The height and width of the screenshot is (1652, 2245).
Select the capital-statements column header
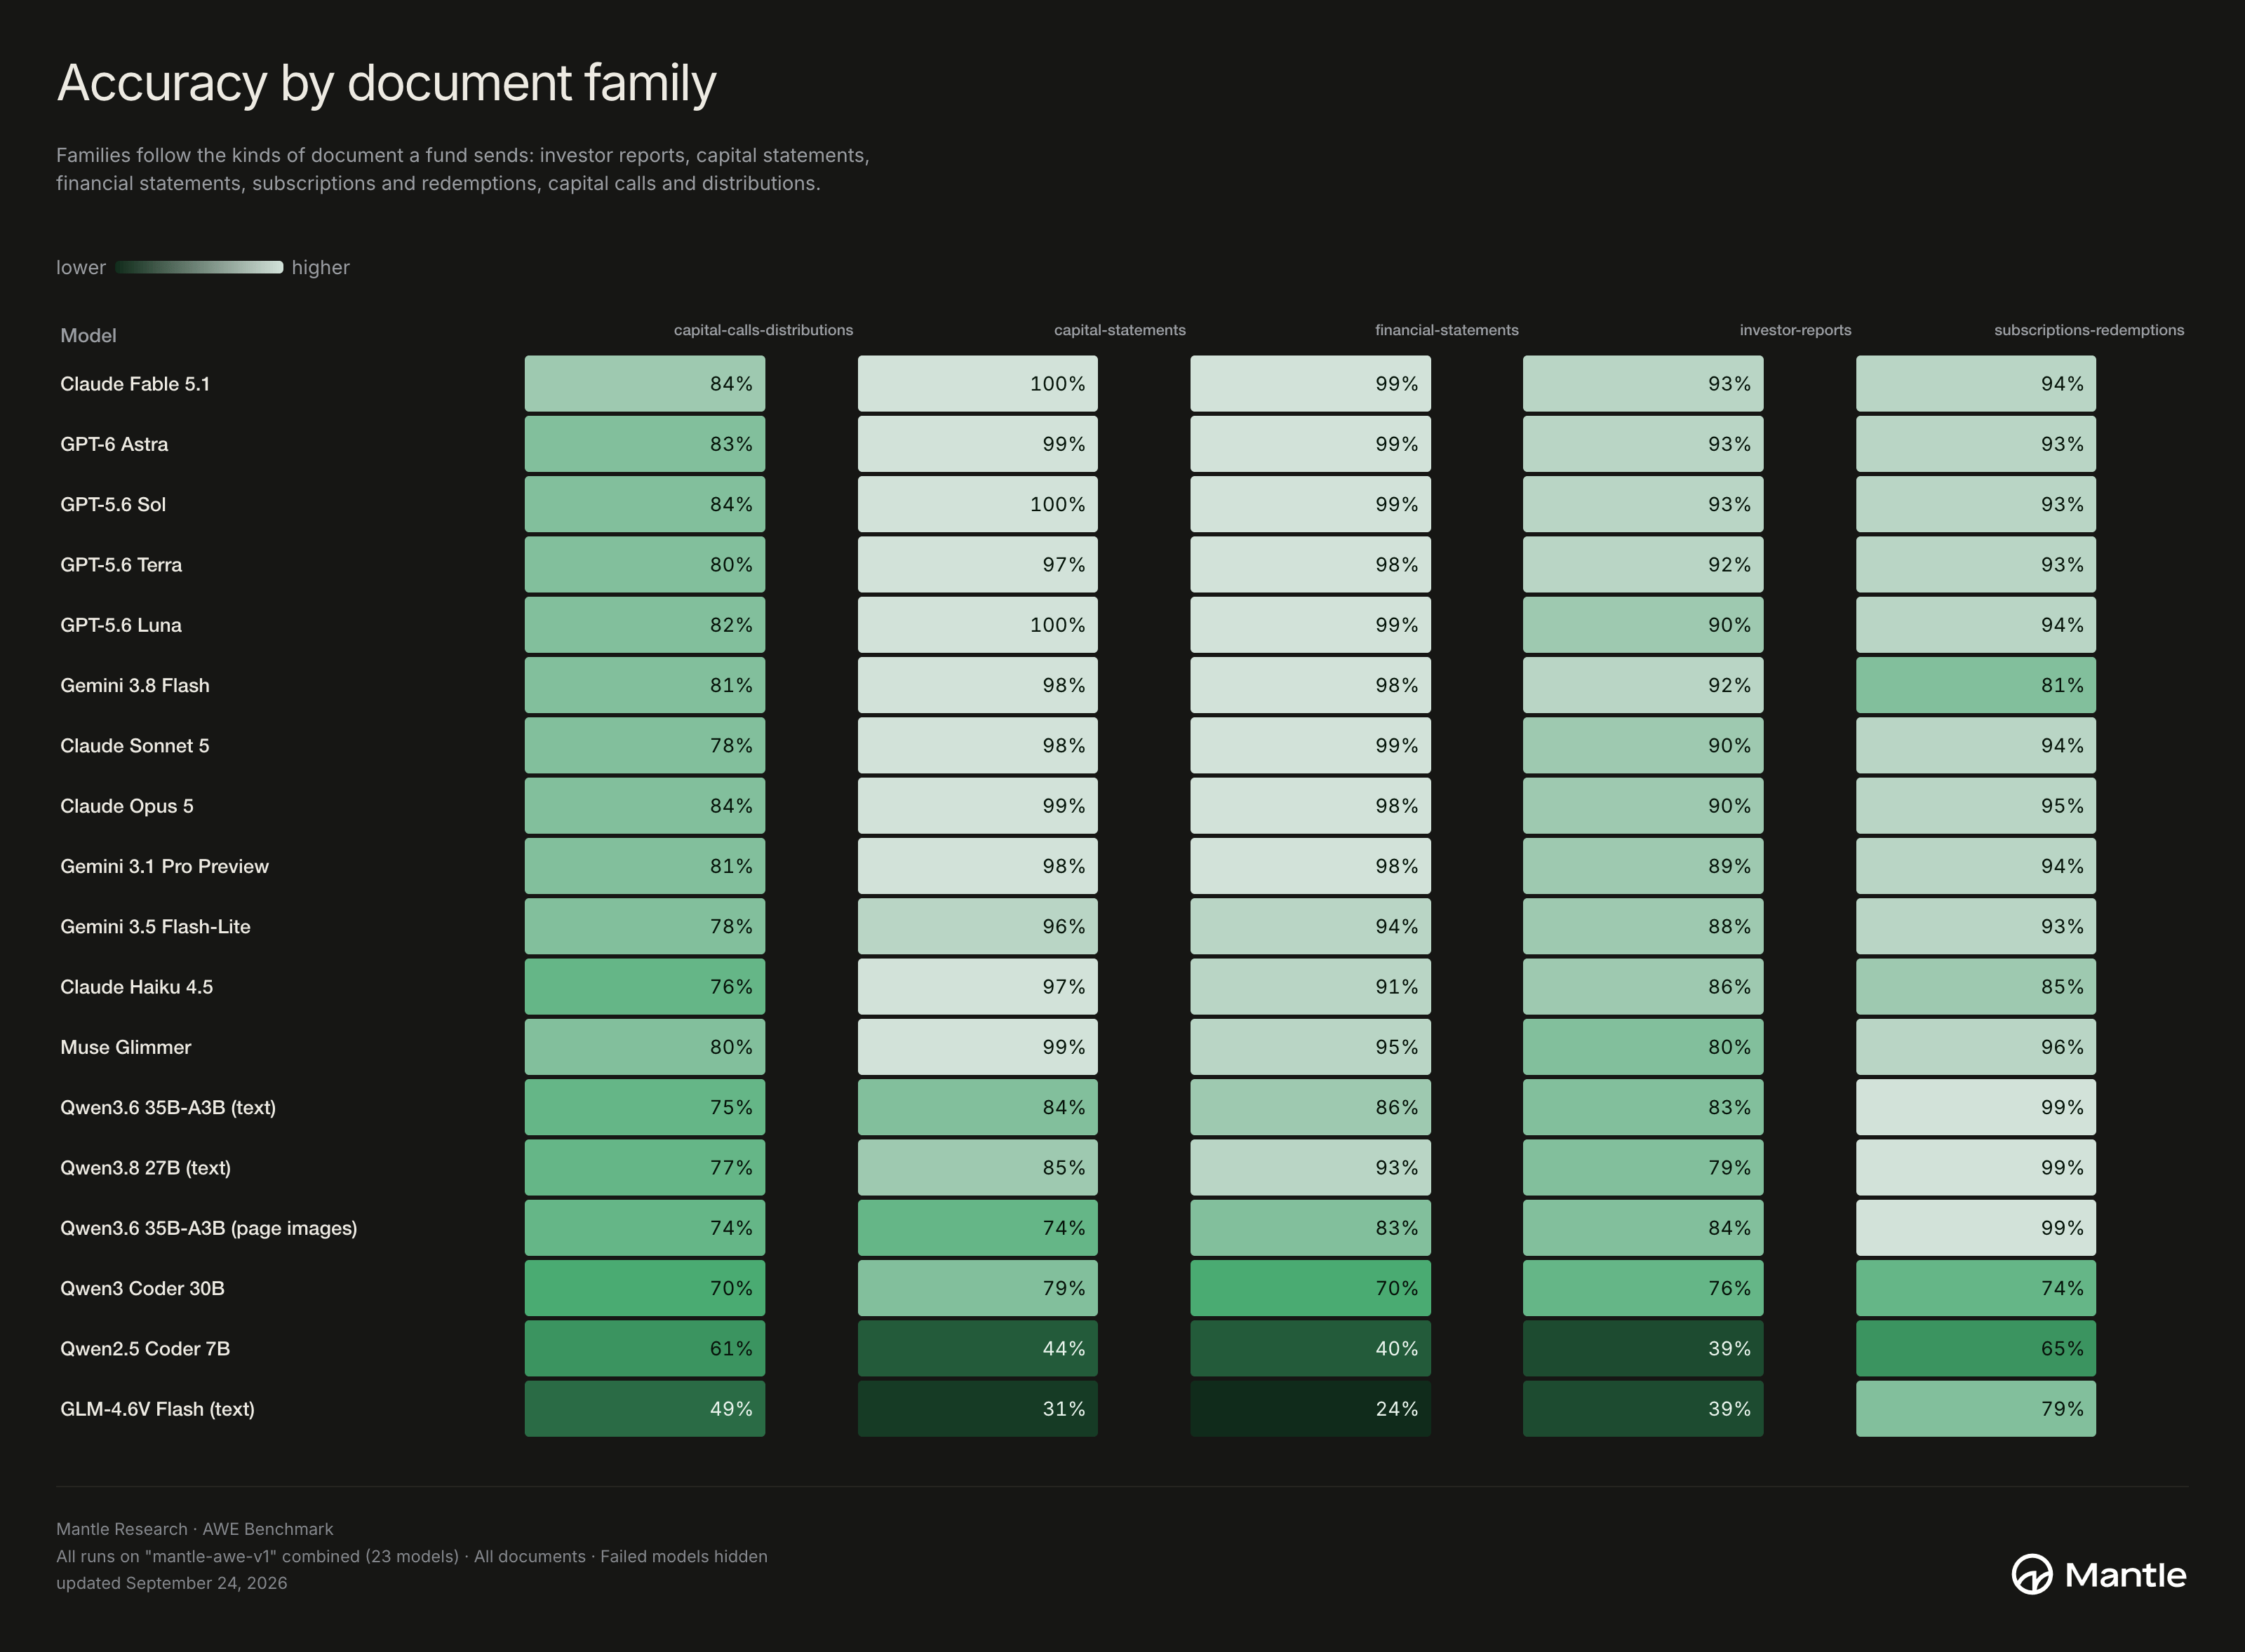coord(1120,330)
